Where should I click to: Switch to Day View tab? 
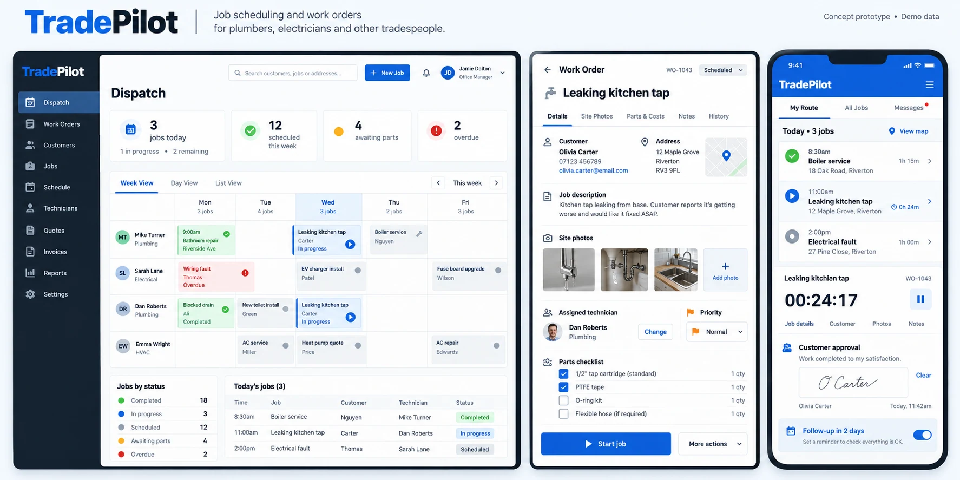[184, 183]
